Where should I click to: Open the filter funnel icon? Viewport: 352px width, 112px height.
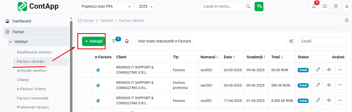[114, 41]
